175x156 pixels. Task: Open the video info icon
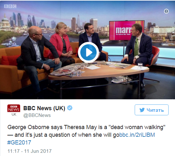pyautogui.click(x=166, y=11)
